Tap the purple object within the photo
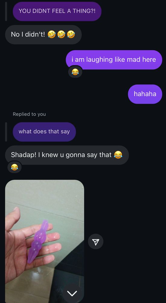The height and width of the screenshot is (303, 166). pyautogui.click(x=38, y=241)
